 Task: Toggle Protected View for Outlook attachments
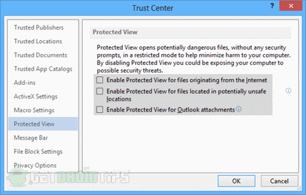tap(99, 110)
